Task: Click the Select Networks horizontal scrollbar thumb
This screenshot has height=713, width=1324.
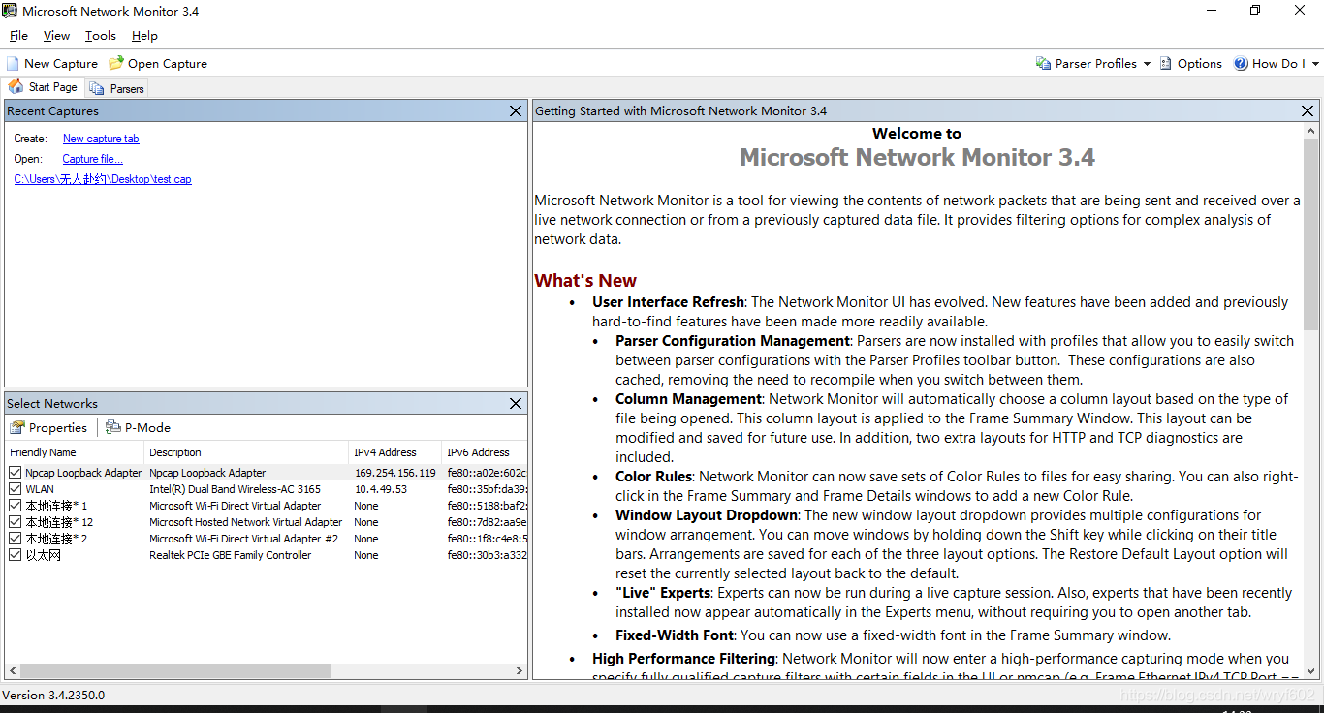Action: pyautogui.click(x=174, y=670)
